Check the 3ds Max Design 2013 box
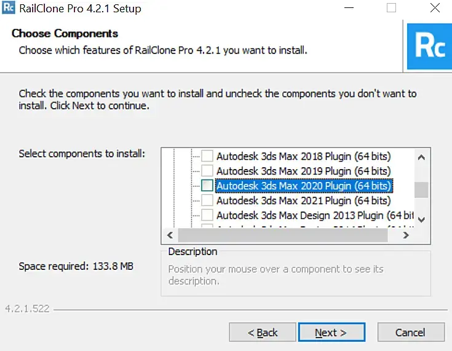Screen dimensions: 452x351 tap(208, 215)
